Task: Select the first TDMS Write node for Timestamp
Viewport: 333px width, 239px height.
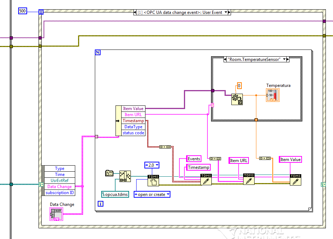Action: point(206,180)
